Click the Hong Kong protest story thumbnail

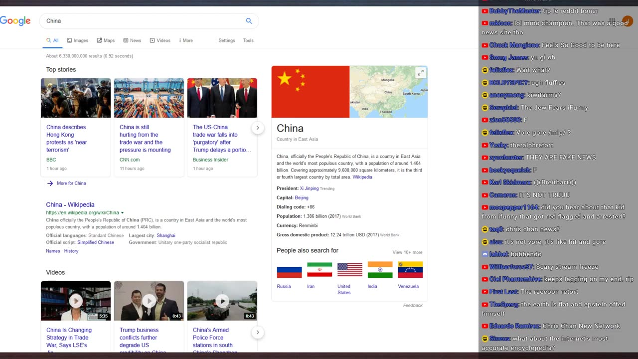(x=76, y=98)
